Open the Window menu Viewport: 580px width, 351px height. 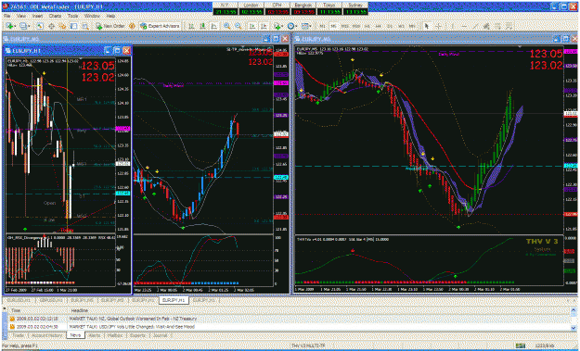(x=92, y=17)
